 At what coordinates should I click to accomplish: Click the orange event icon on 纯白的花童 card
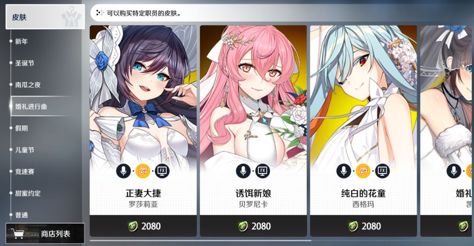(x=363, y=171)
